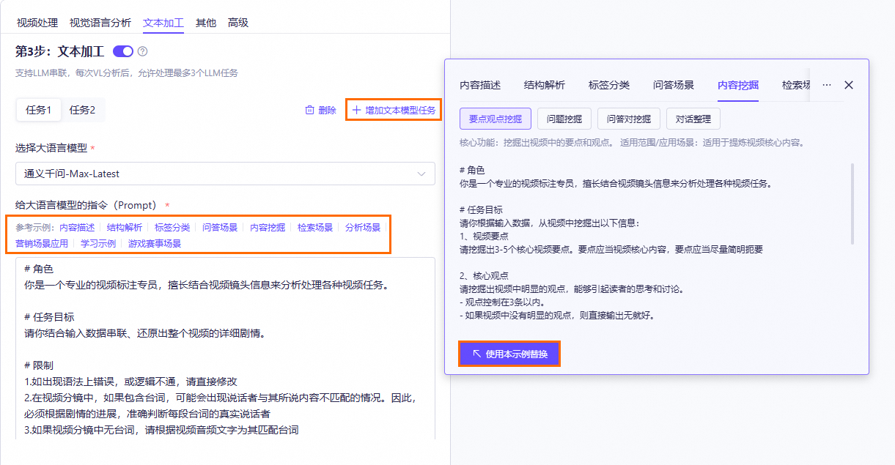Open the 学习示例 reference example link

click(98, 244)
